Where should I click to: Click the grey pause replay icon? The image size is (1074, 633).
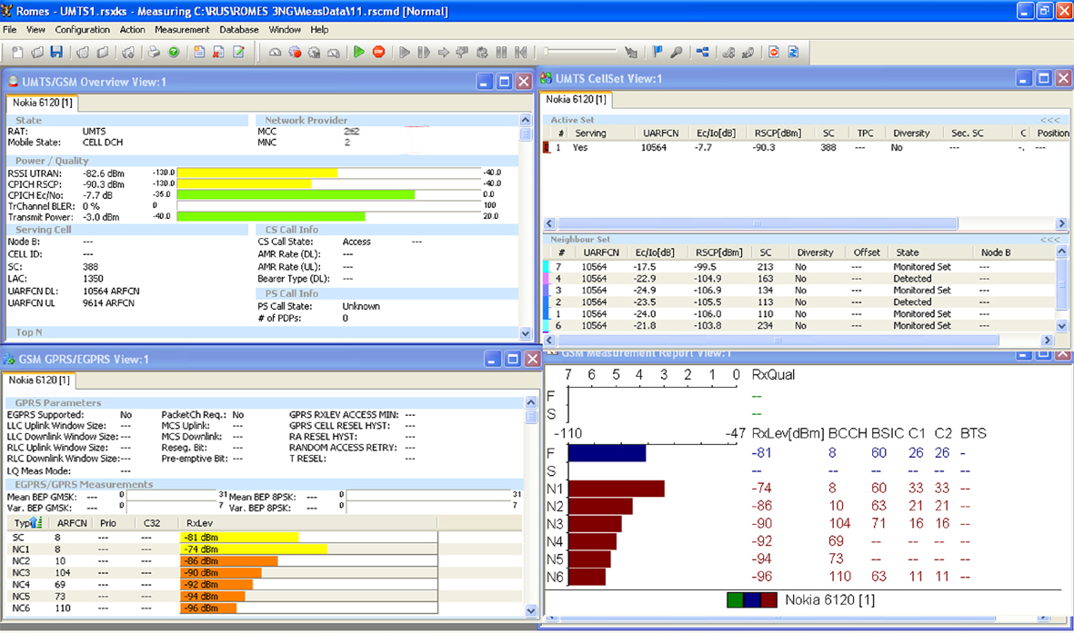click(x=501, y=52)
